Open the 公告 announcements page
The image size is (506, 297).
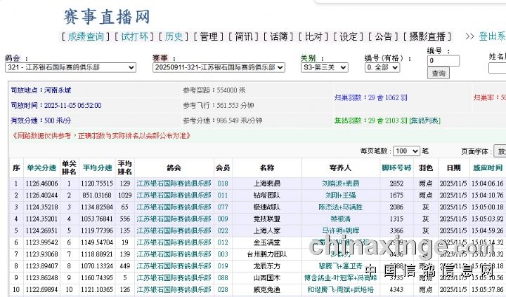(383, 36)
